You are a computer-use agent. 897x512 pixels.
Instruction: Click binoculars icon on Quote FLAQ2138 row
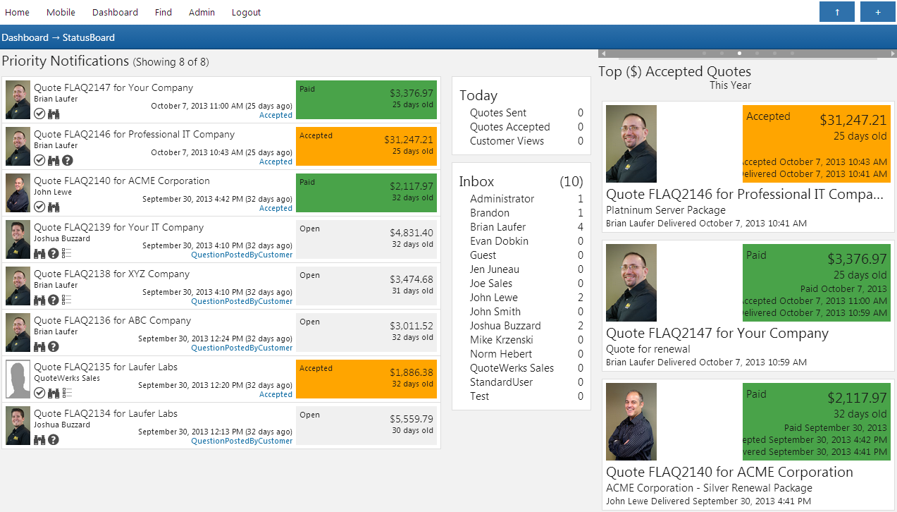point(39,300)
